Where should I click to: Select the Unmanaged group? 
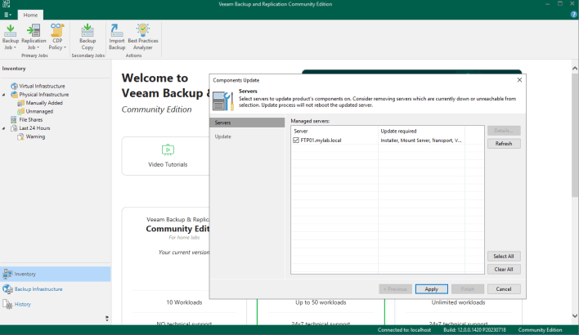tap(39, 111)
